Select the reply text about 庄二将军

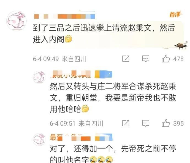pyautogui.click(x=113, y=98)
